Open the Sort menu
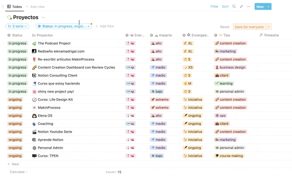Viewport: 292px width, 184px height. 225,7
